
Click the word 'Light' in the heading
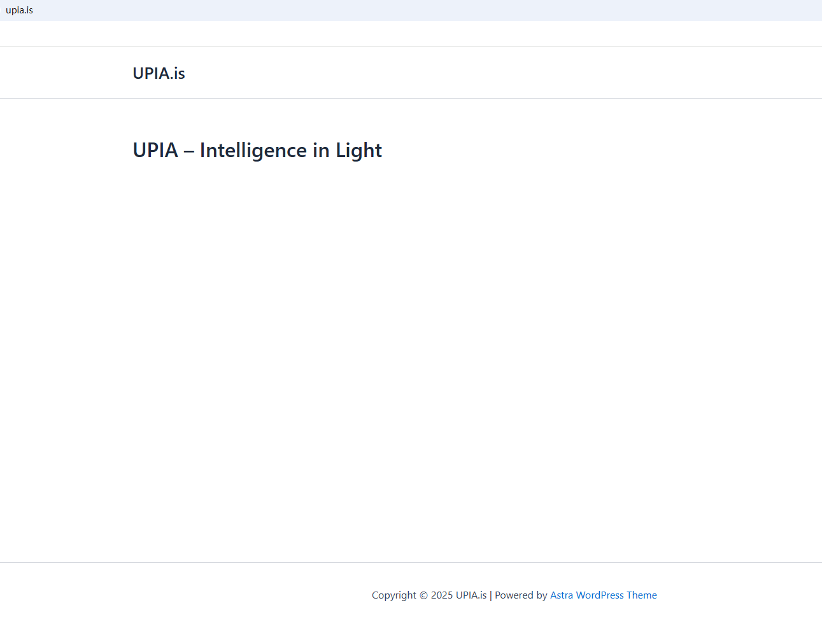tap(358, 151)
